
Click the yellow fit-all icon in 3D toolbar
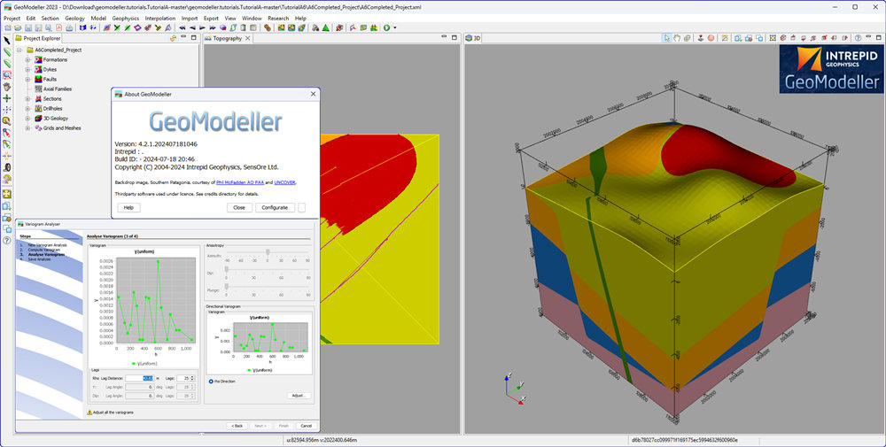(773, 38)
